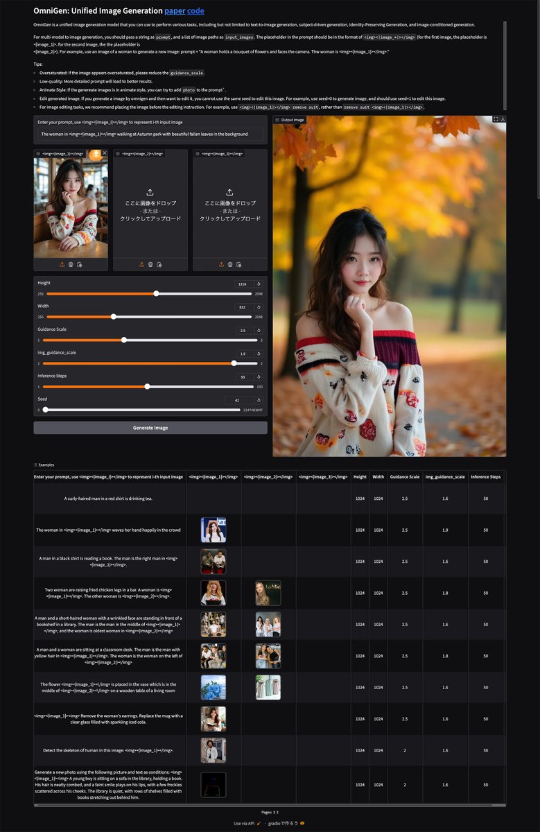Click the image_1 thumbnail in the waving woman example row

click(214, 530)
